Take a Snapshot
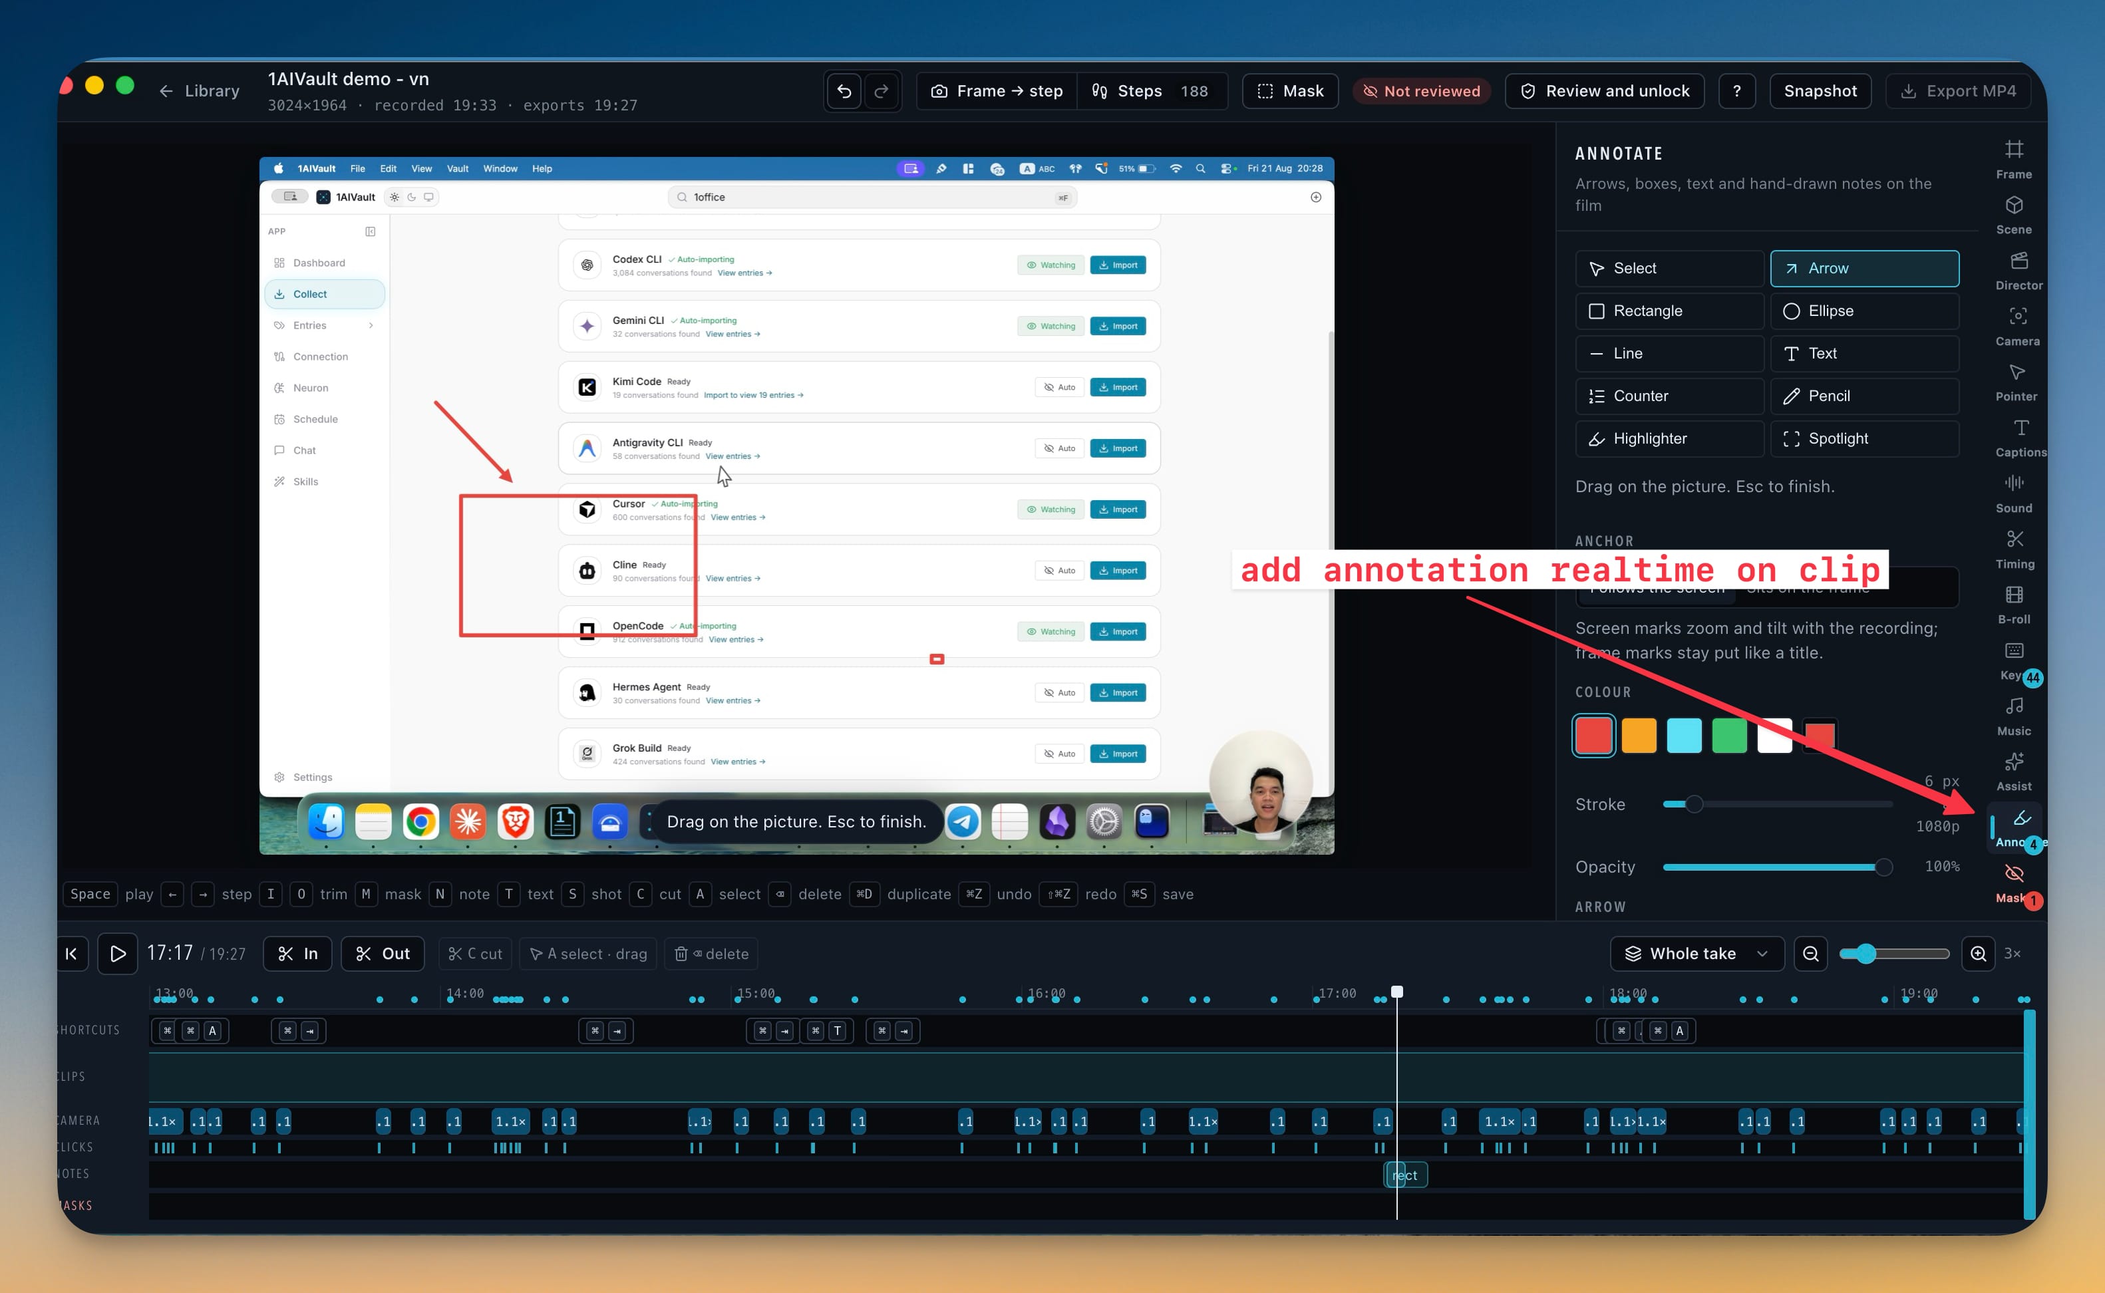The height and width of the screenshot is (1293, 2105). click(x=1820, y=90)
